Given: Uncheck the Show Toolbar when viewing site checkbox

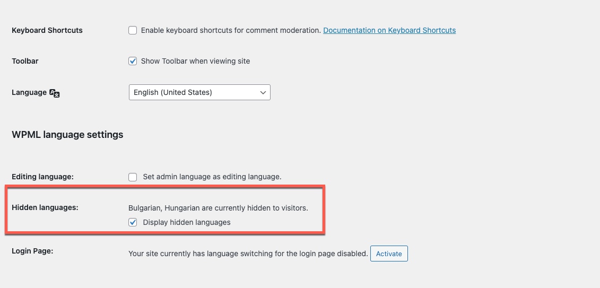Looking at the screenshot, I should tap(133, 61).
